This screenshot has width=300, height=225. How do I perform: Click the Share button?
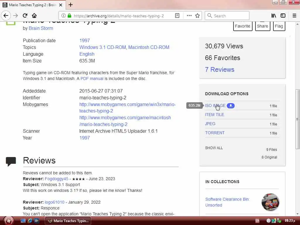pyautogui.click(x=262, y=26)
